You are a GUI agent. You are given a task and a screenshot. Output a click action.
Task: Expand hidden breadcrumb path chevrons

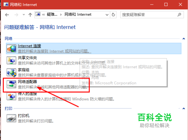tap(43, 15)
